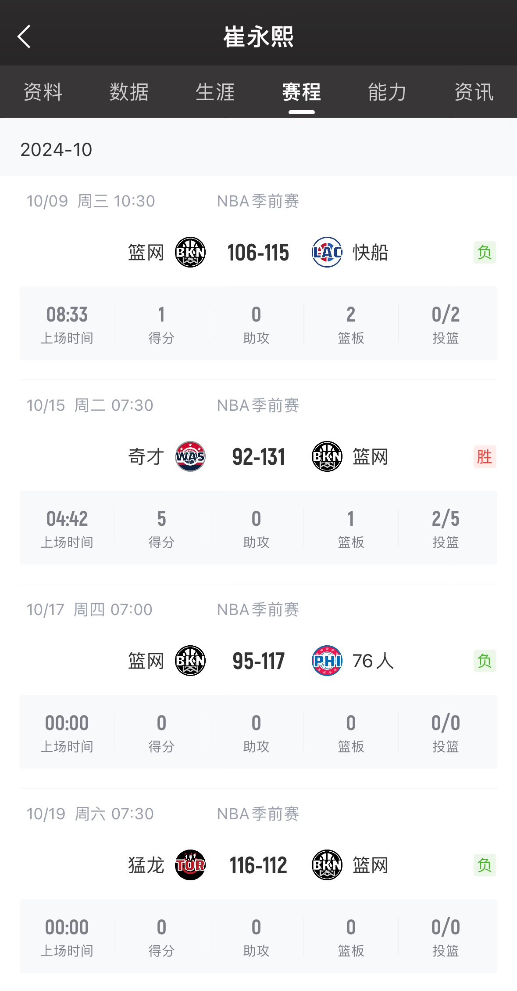Switch to the 资料 tab
This screenshot has width=517, height=991.
coord(43,92)
